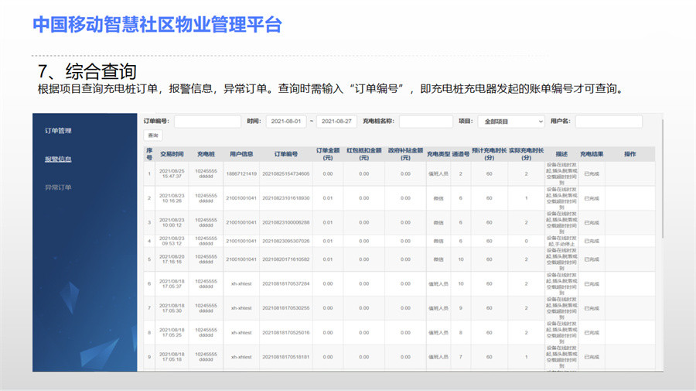This screenshot has width=696, height=391.
Task: Click the 政府补贴金额(元) column header
Action: tap(405, 154)
